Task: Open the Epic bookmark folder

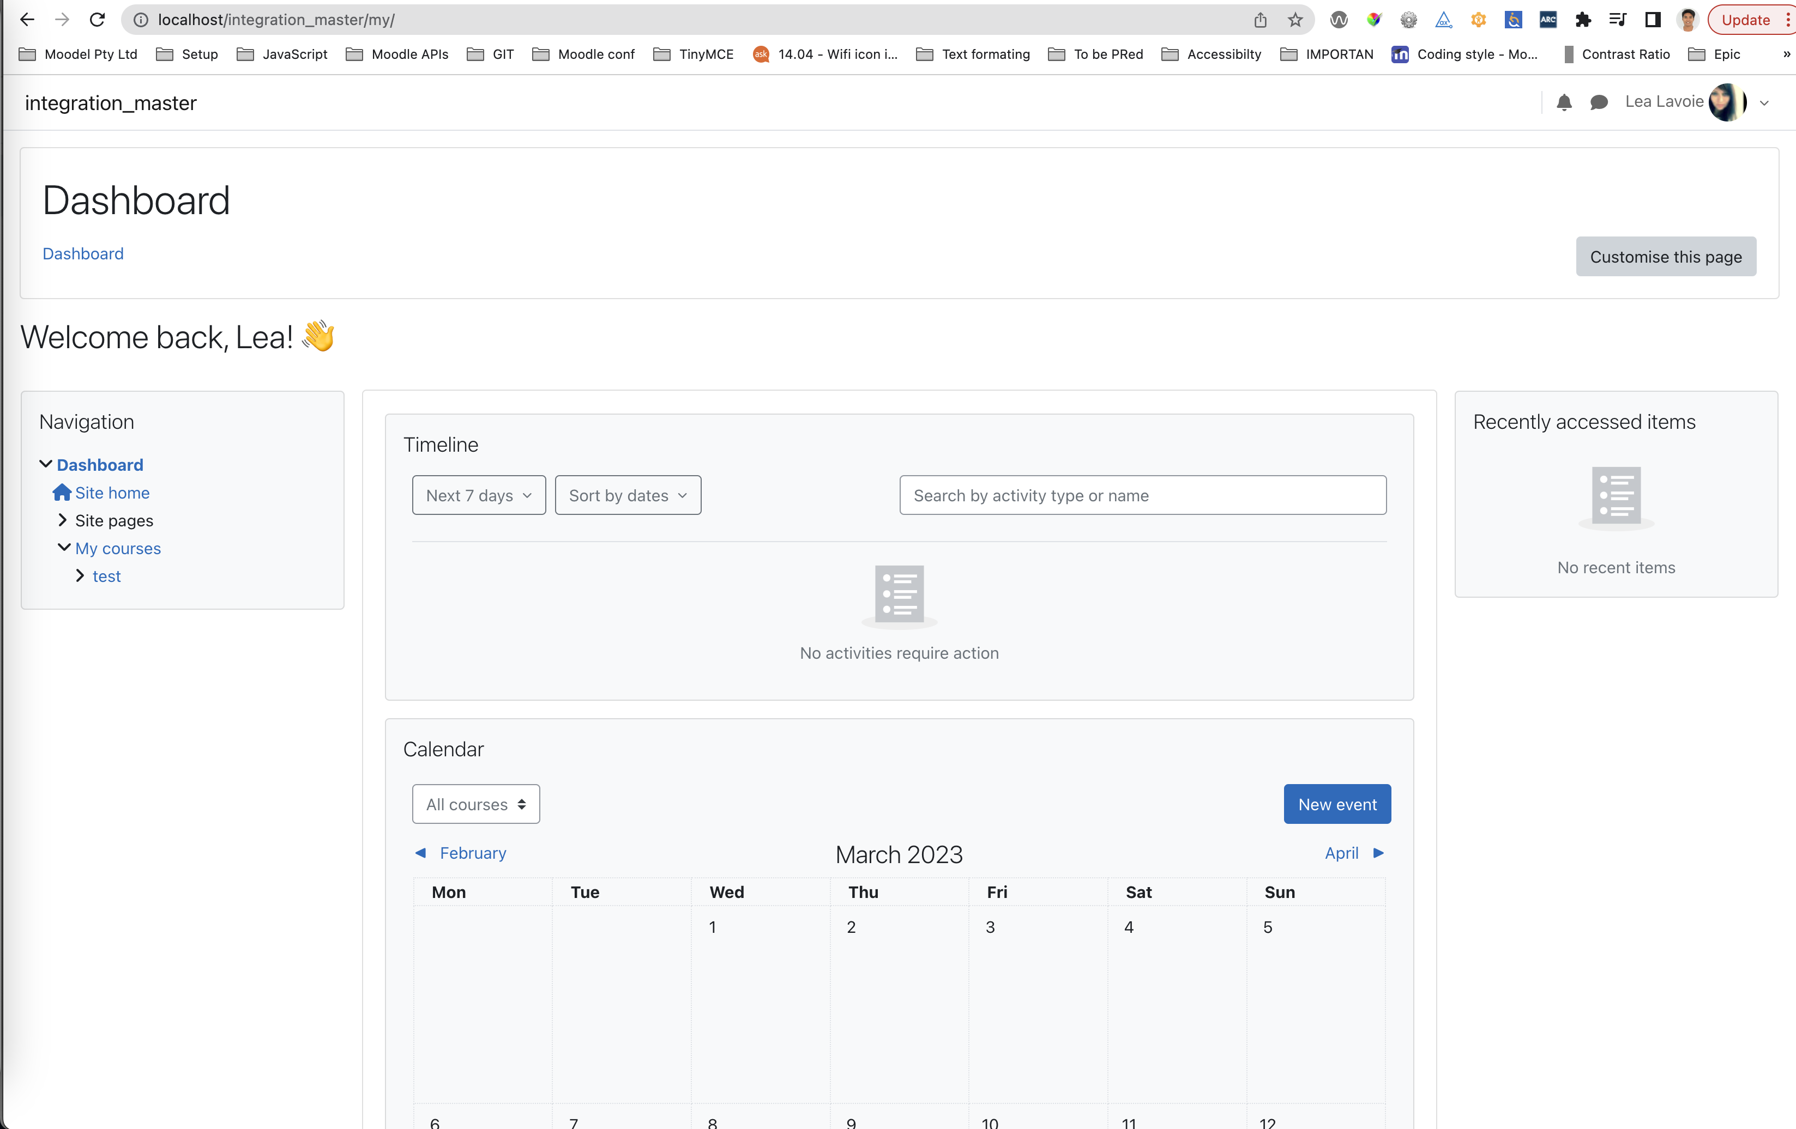Action: pyautogui.click(x=1714, y=53)
